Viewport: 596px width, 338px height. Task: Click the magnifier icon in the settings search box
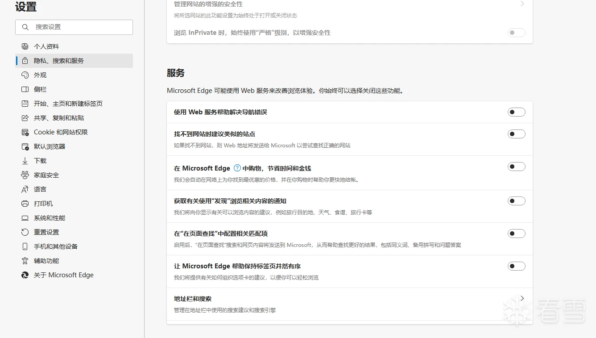25,27
